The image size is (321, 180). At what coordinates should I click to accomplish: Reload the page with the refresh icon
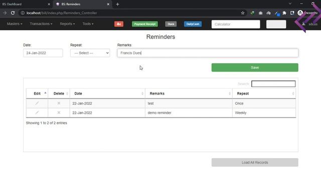coord(13,13)
